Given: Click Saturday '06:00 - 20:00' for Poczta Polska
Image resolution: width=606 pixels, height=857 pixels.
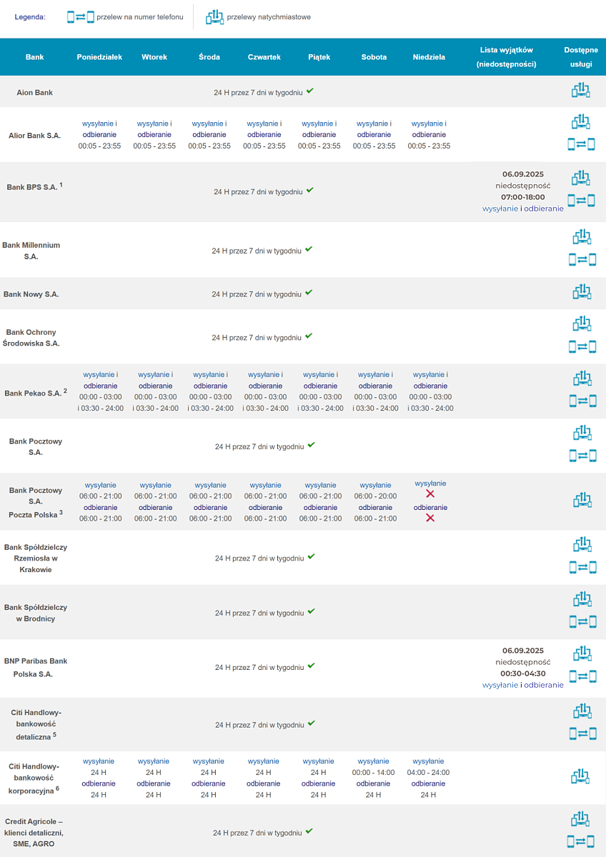Looking at the screenshot, I should (375, 496).
